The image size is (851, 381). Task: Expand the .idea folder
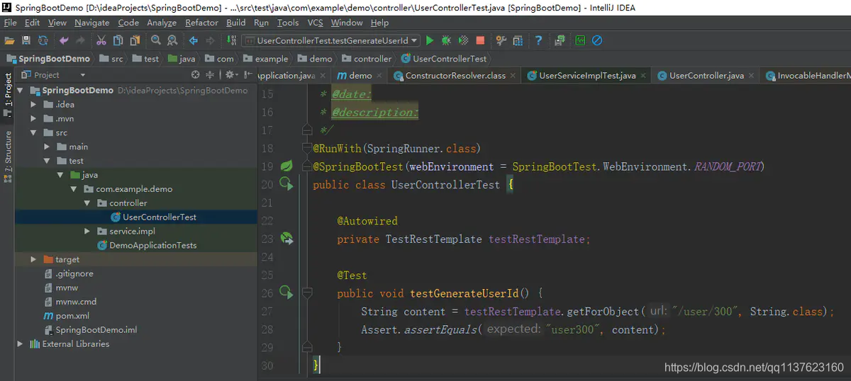[33, 105]
